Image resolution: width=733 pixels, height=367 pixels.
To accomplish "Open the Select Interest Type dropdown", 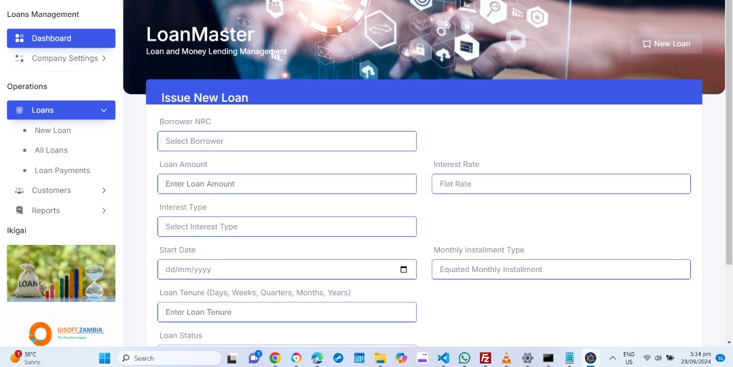I will 286,227.
